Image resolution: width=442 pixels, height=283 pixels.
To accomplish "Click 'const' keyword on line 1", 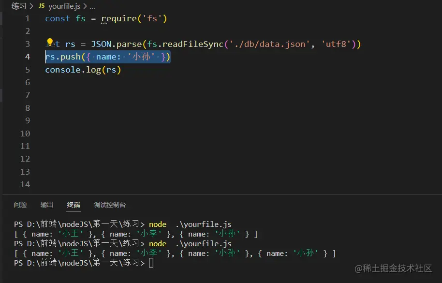I will (58, 18).
